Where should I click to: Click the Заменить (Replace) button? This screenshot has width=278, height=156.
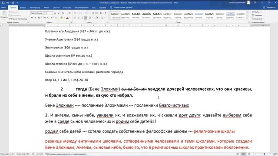(x=257, y=16)
